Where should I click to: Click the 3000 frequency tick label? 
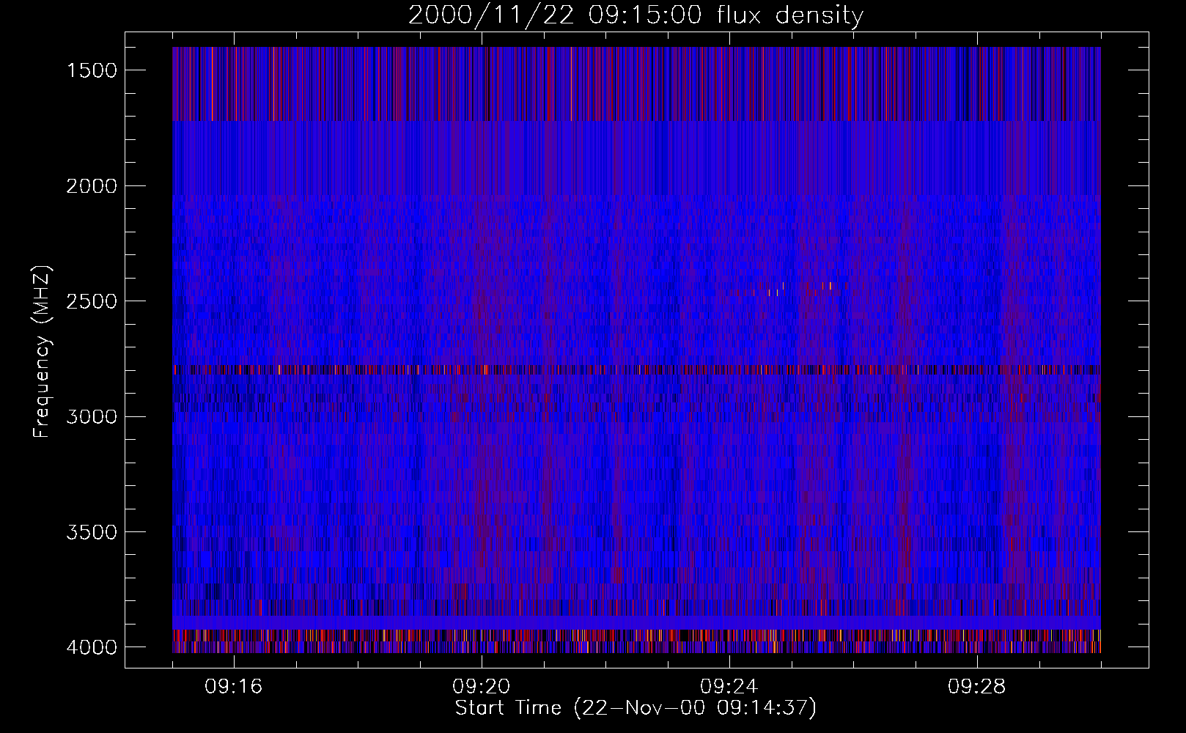92,417
